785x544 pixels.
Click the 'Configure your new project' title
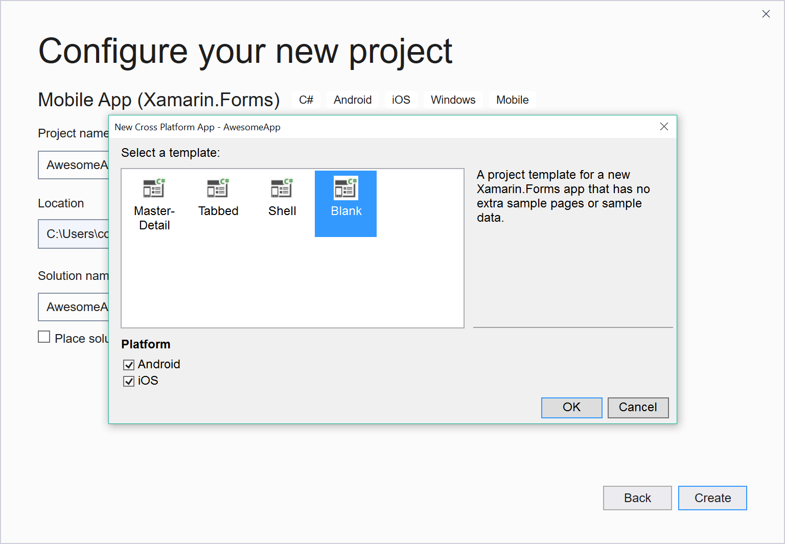245,52
